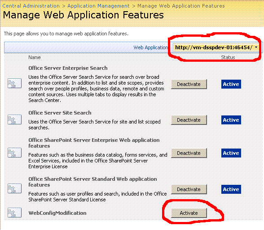264x230 pixels.
Task: Click the Manage Web Application Features breadcrumb text
Action: 181,6
